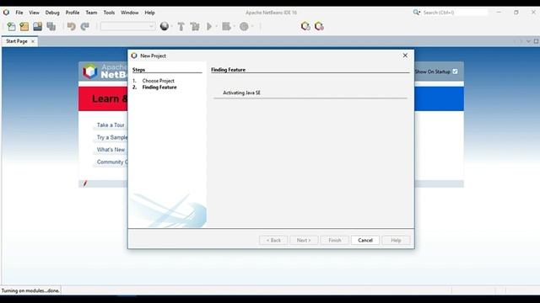Screen dimensions: 540x303
Task: Click the first hexagon icon at toolbar right
Action: coord(305,26)
